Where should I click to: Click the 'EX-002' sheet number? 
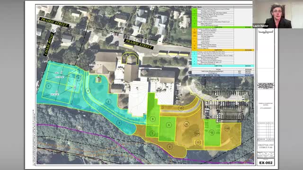pyautogui.click(x=266, y=162)
